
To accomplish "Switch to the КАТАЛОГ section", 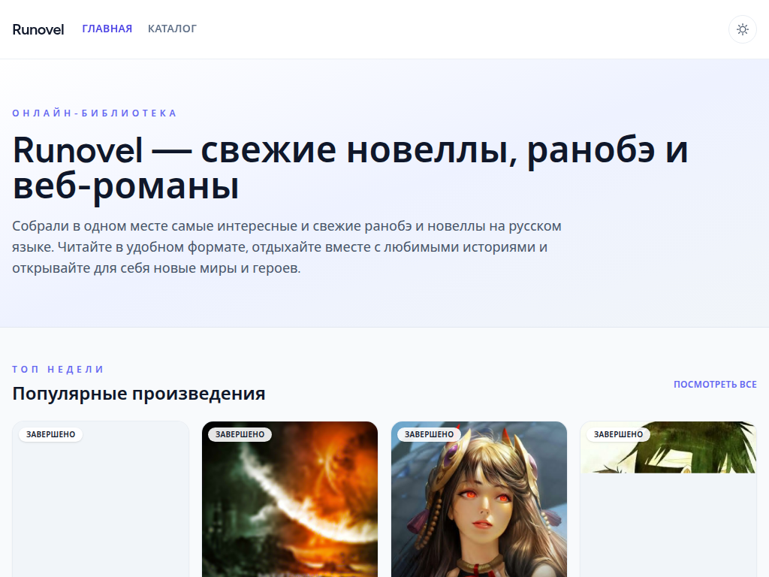I will click(172, 29).
